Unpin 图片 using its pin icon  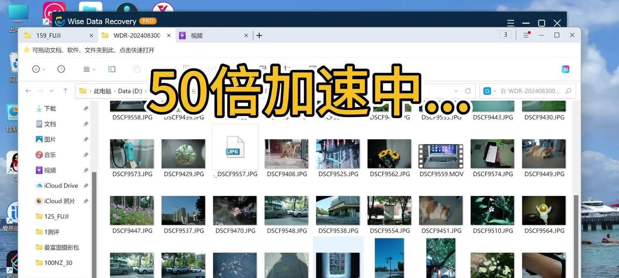click(x=86, y=139)
